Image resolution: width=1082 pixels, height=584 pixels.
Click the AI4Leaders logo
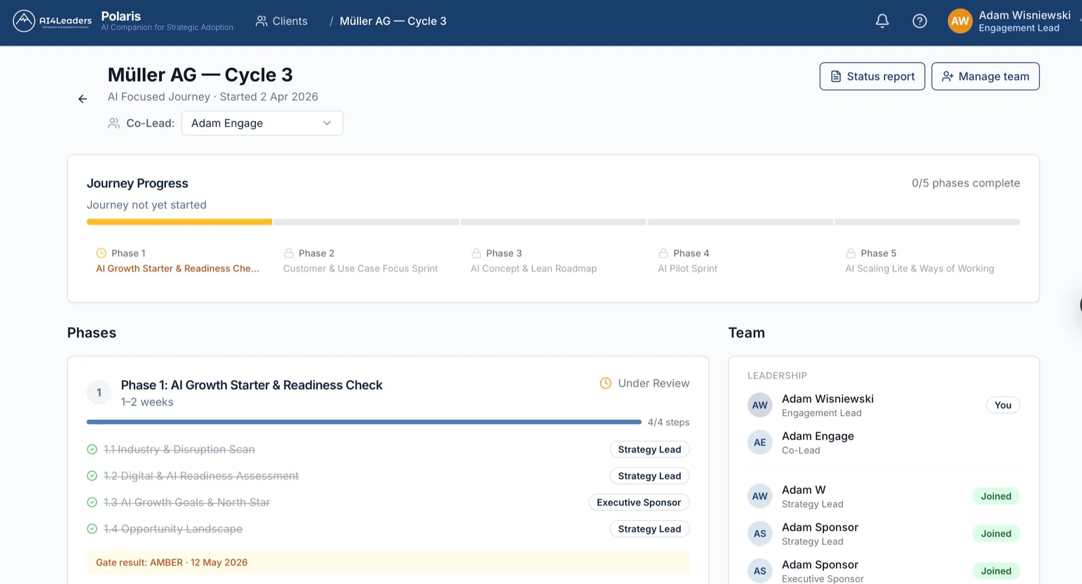click(x=52, y=21)
